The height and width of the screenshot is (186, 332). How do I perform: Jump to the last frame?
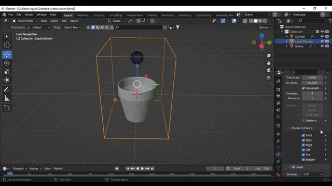click(152, 168)
